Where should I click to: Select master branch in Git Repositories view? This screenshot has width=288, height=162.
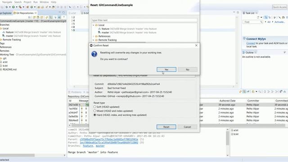point(31,36)
